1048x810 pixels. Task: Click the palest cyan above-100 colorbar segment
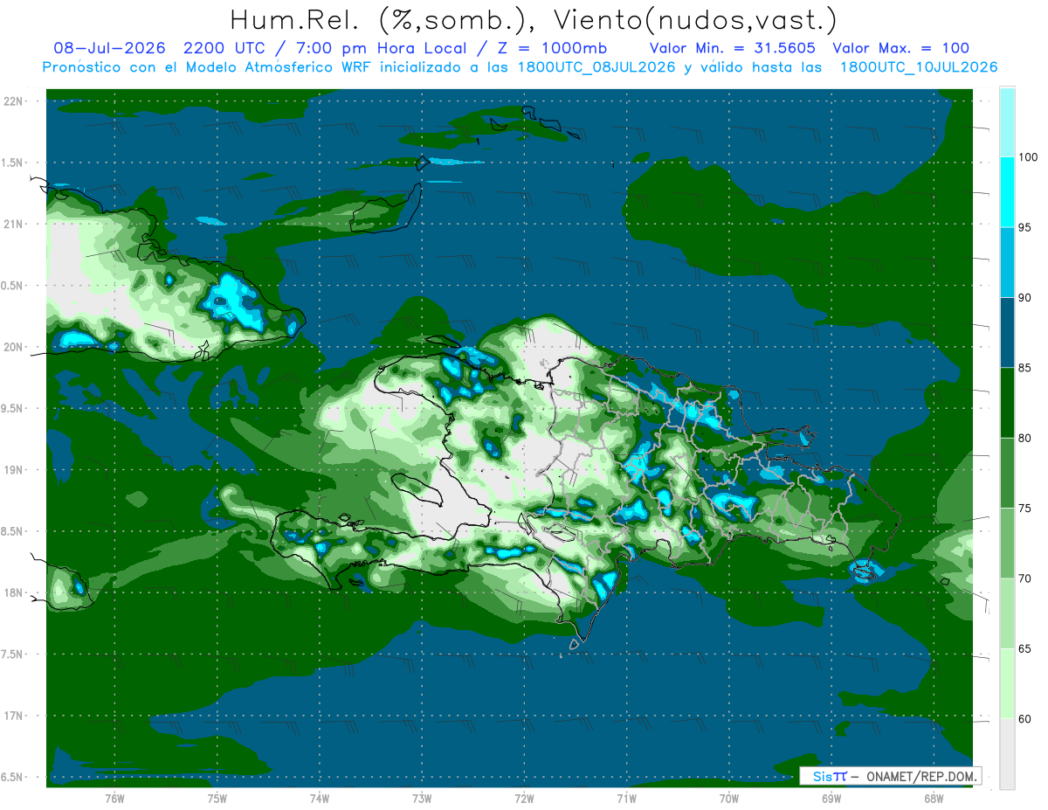click(1007, 122)
